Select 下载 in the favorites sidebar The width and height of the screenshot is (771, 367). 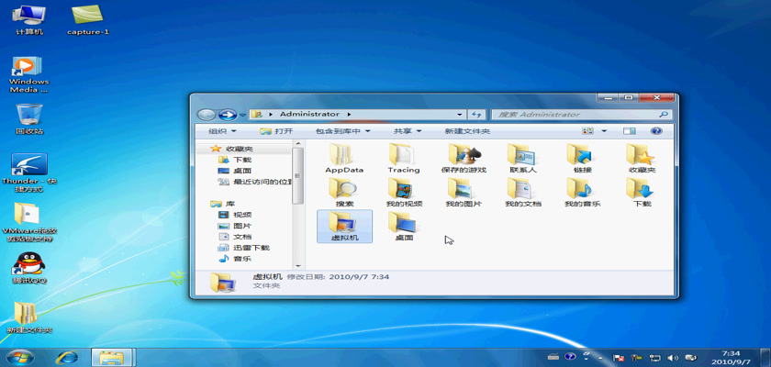(241, 160)
